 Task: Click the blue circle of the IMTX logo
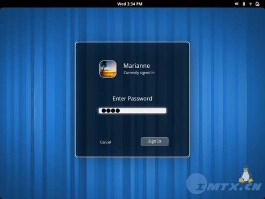pyautogui.click(x=197, y=184)
